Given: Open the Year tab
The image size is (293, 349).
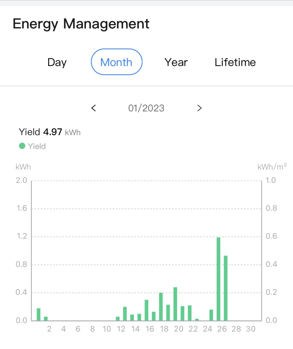Looking at the screenshot, I should point(176,62).
